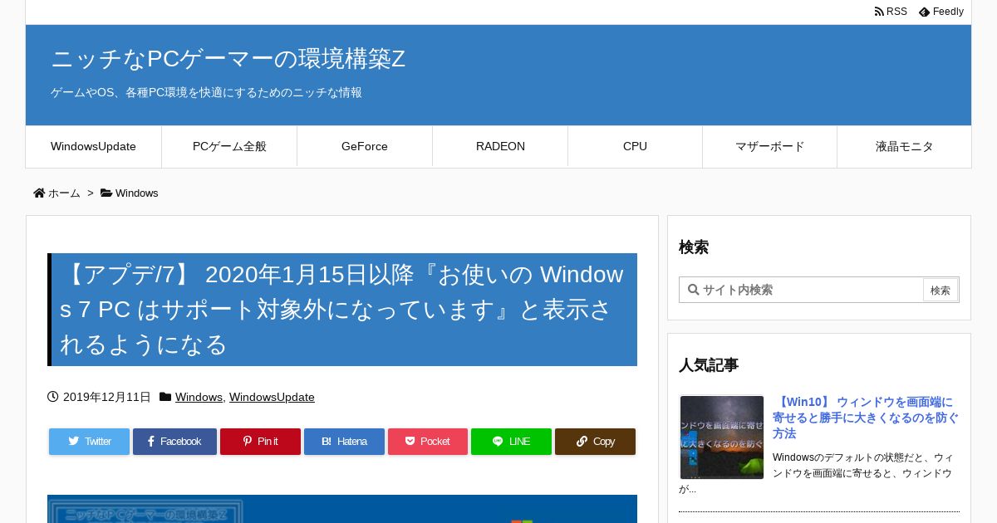Click the Windows category tag under title
Viewport: 997px width, 523px height.
(199, 397)
